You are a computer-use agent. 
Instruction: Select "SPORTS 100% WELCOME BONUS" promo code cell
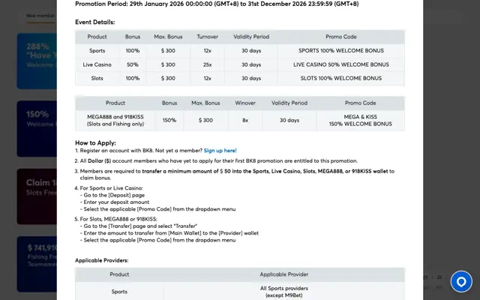point(341,51)
